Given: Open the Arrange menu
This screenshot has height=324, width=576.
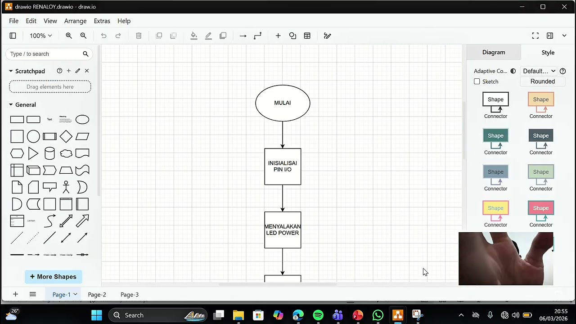Looking at the screenshot, I should 75,21.
